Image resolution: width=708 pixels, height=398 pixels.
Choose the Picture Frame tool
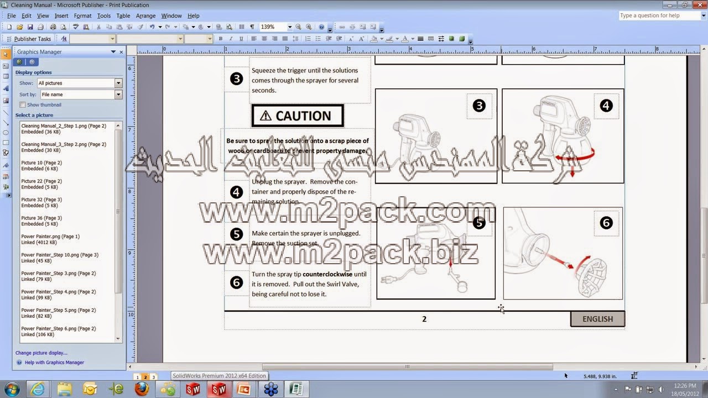coord(6,100)
